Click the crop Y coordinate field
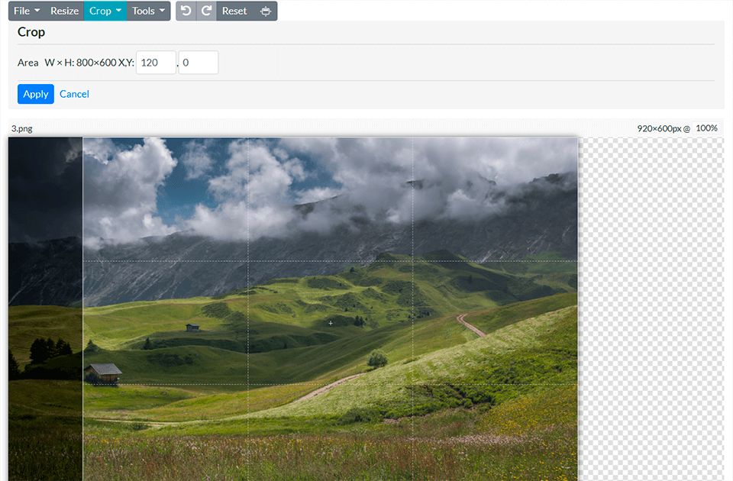 pos(199,63)
